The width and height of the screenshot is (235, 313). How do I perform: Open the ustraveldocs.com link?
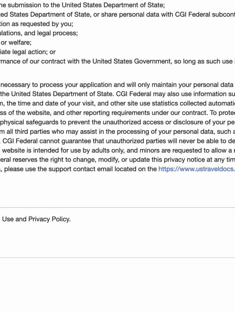point(197,169)
